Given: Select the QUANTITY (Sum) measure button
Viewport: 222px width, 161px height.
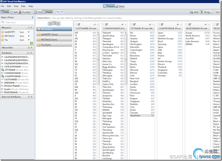Looking at the screenshot, I should click(54, 34).
